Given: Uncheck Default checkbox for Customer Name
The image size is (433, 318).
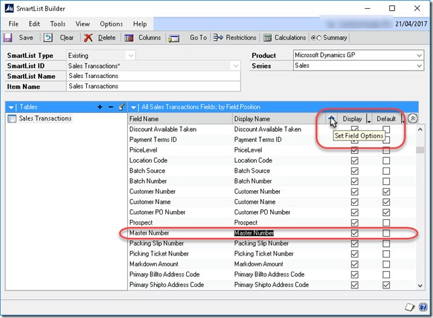Looking at the screenshot, I should 387,202.
